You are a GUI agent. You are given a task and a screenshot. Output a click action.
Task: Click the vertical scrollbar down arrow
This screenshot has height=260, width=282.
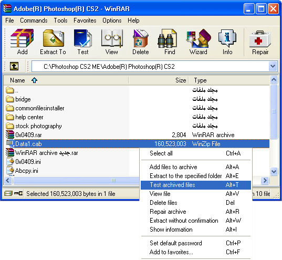coord(274,171)
